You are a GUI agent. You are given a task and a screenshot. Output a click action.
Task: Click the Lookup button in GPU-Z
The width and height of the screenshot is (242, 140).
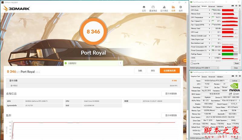point(235,80)
